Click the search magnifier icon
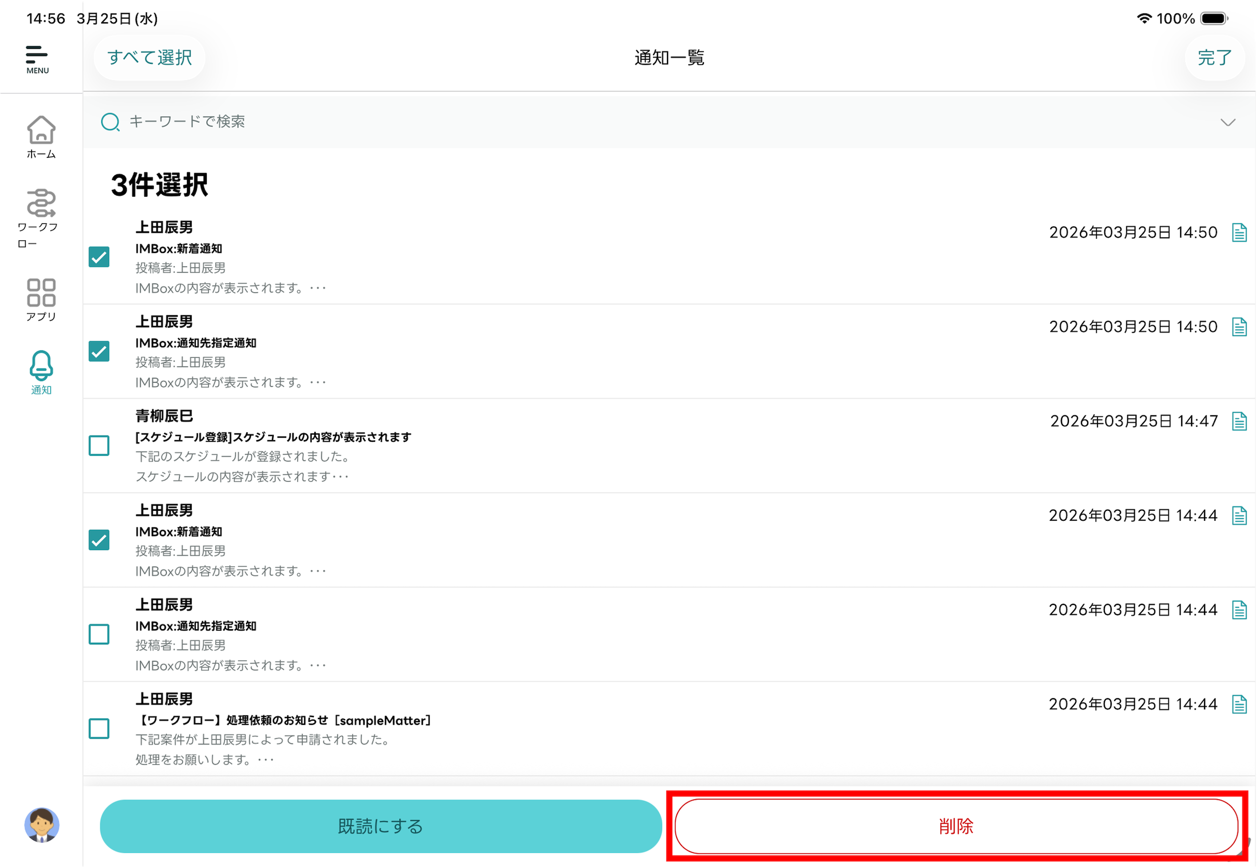 [110, 121]
